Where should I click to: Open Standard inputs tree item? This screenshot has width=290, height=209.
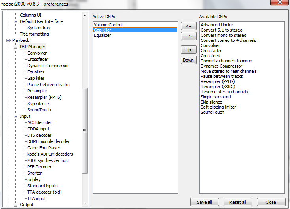coord(43,186)
